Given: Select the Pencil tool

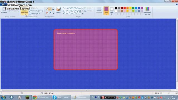Looking at the screenshot, I should coord(47,9).
